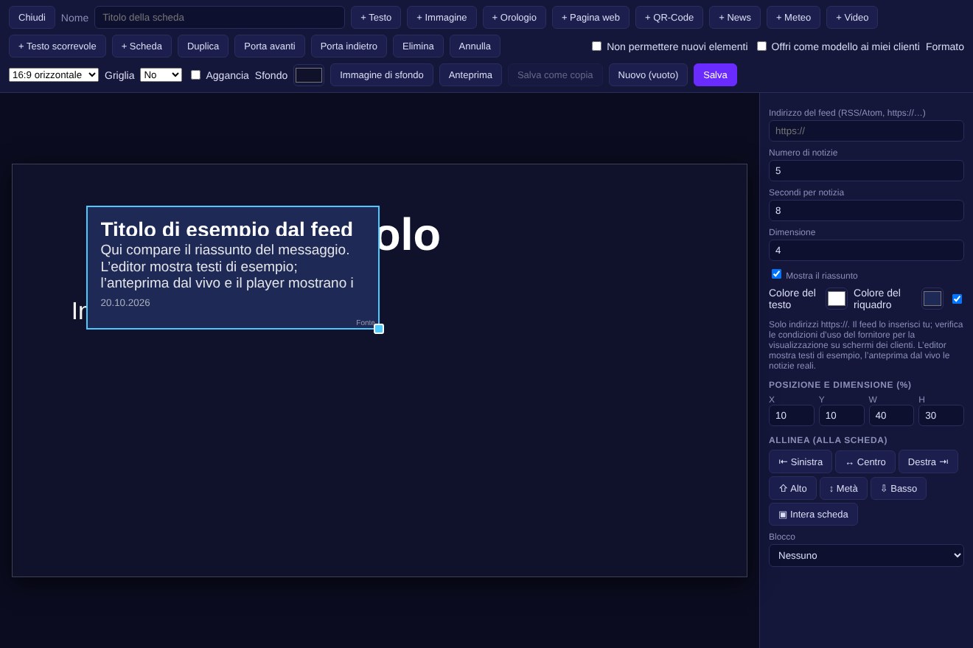Viewport: 973px width, 648px height.
Task: Toggle Non permettere nuovi elementi checkbox
Action: (596, 46)
